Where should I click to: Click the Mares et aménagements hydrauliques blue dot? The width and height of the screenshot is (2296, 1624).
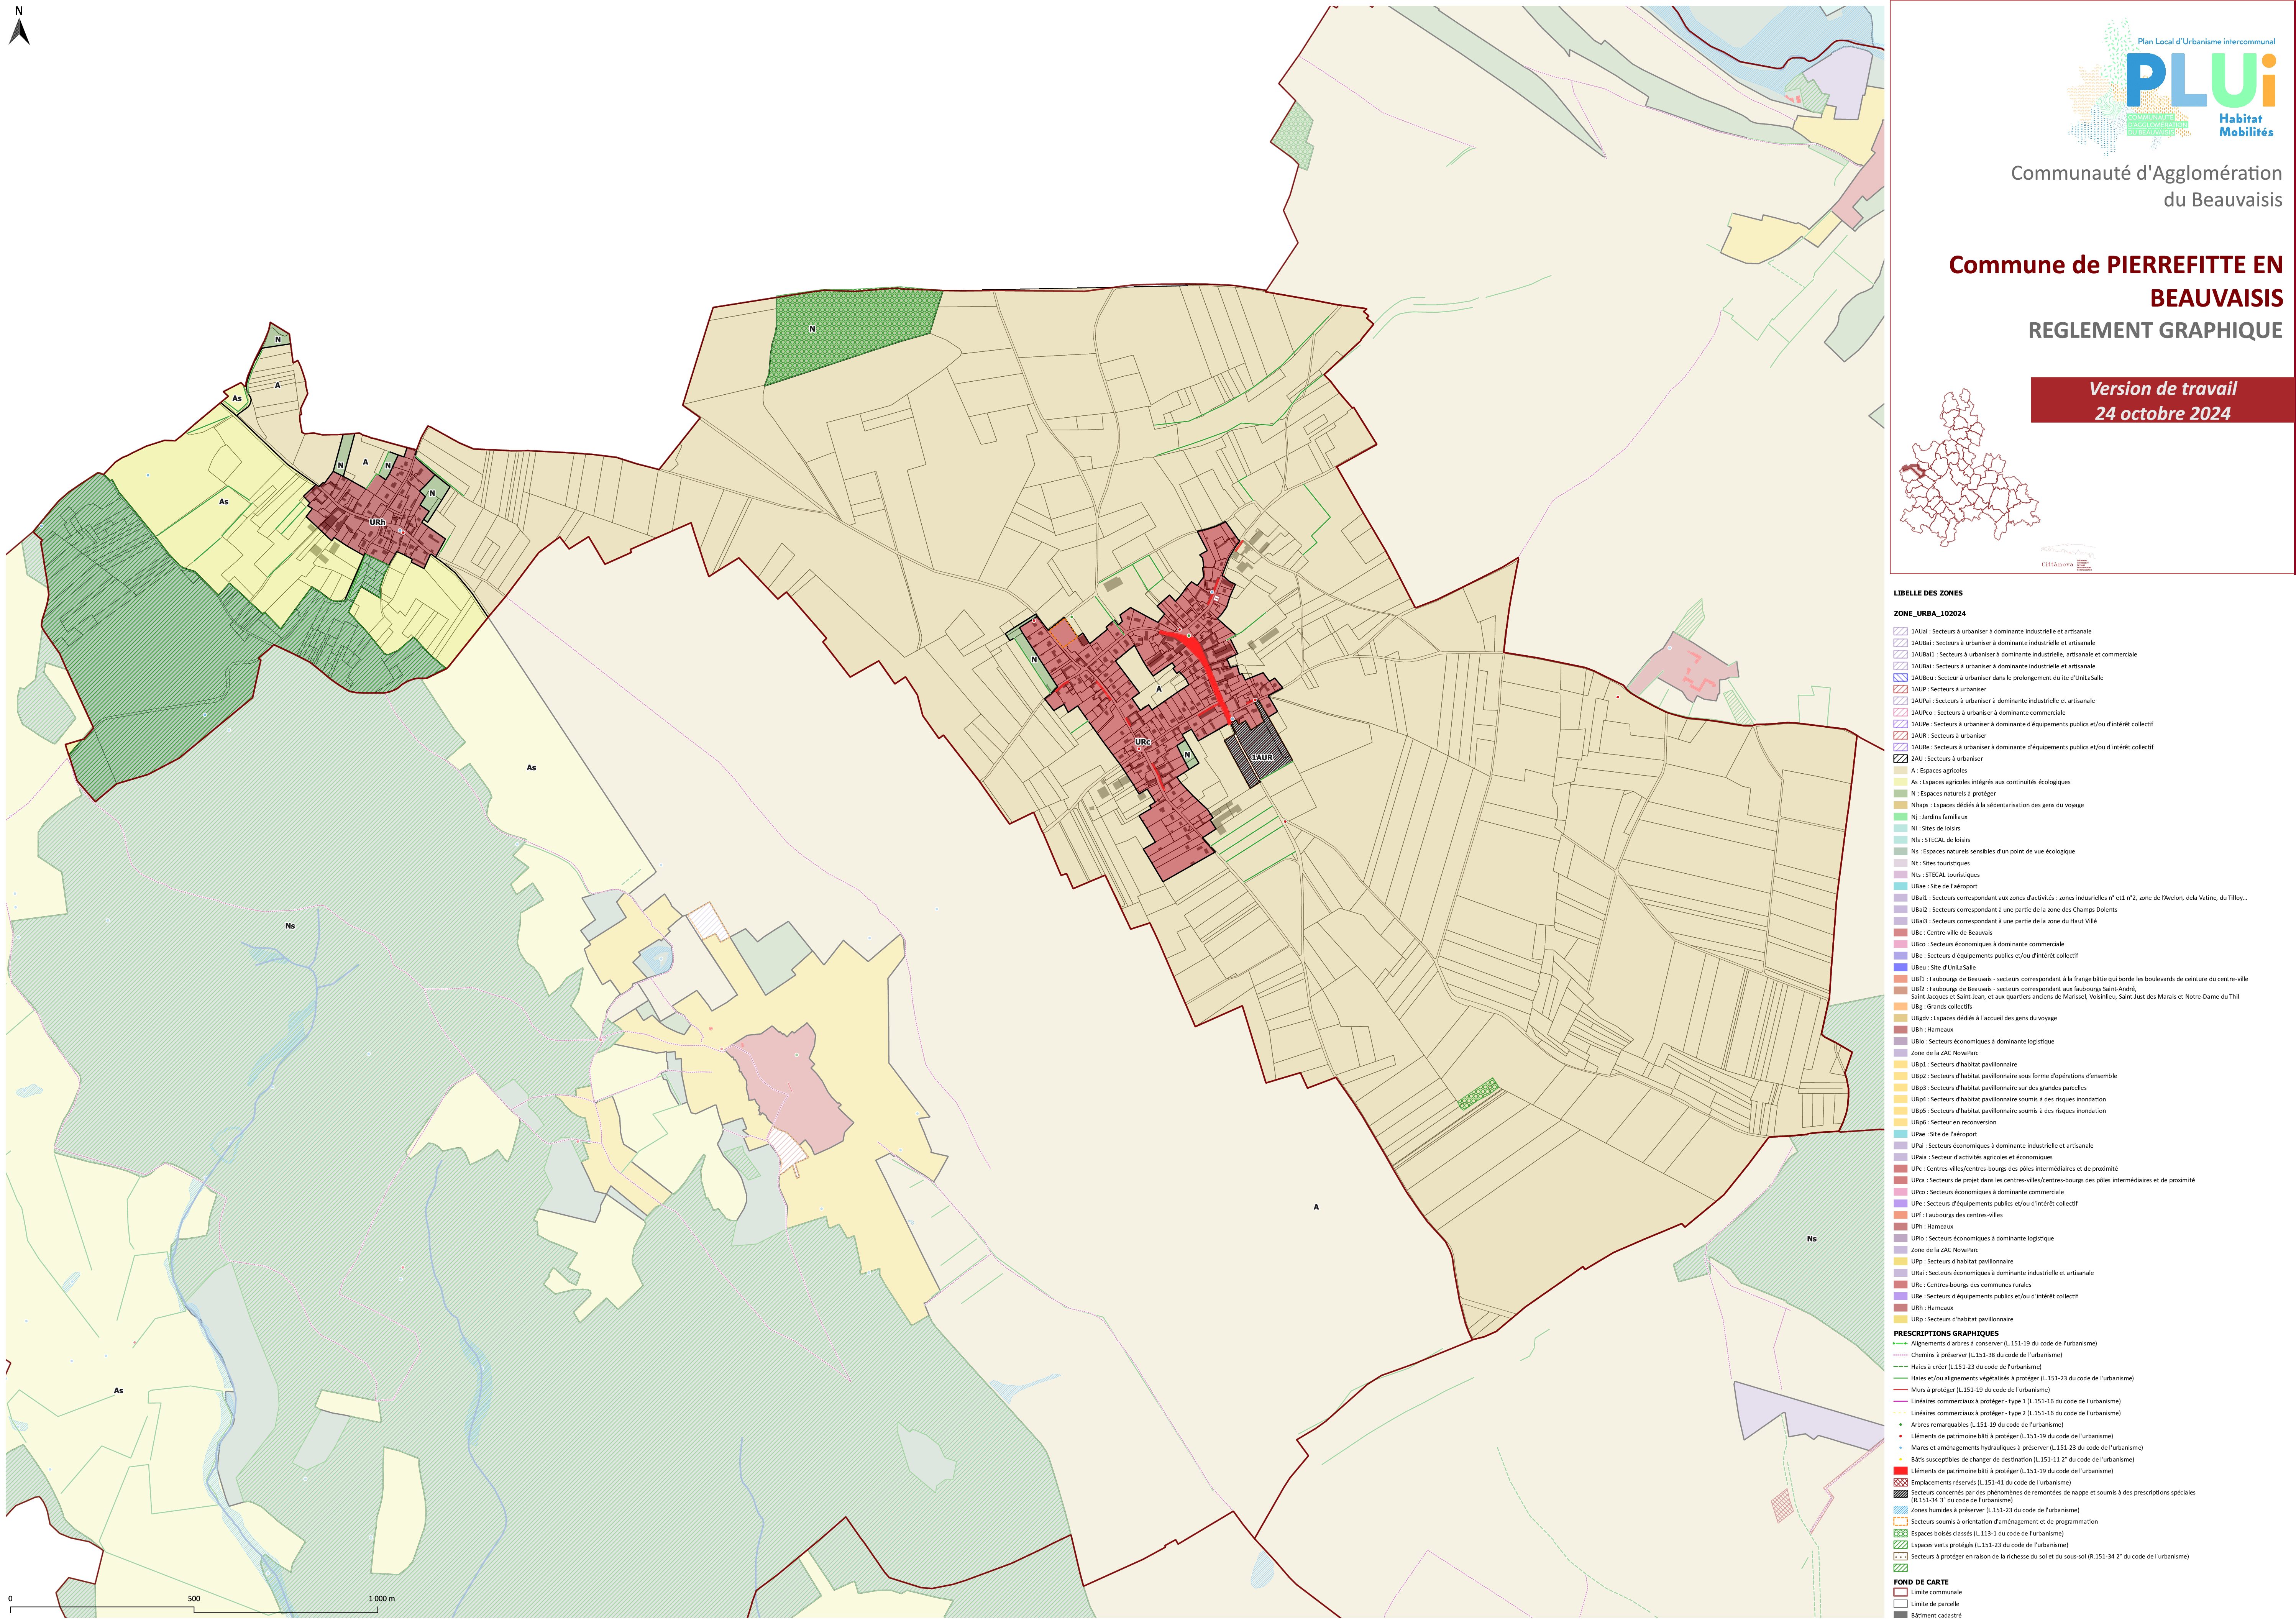(x=1900, y=1449)
